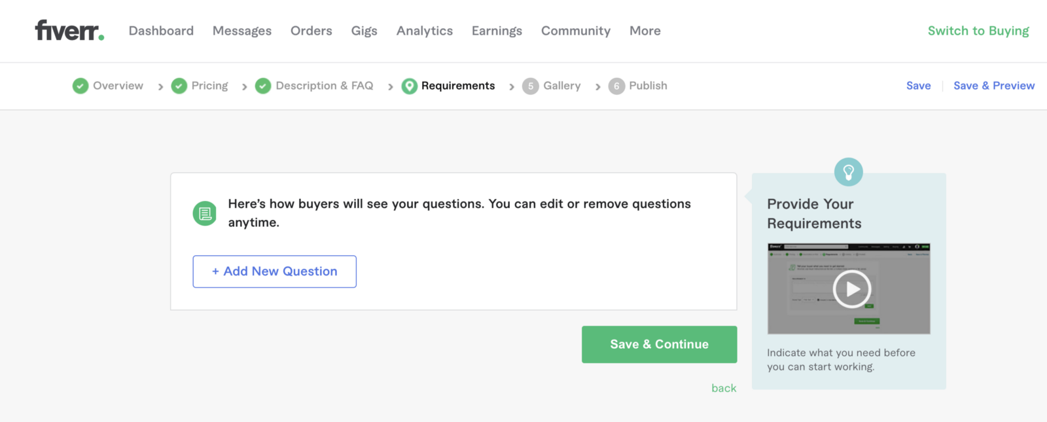The image size is (1047, 422).
Task: Click Switch to Buying link
Action: click(x=978, y=31)
